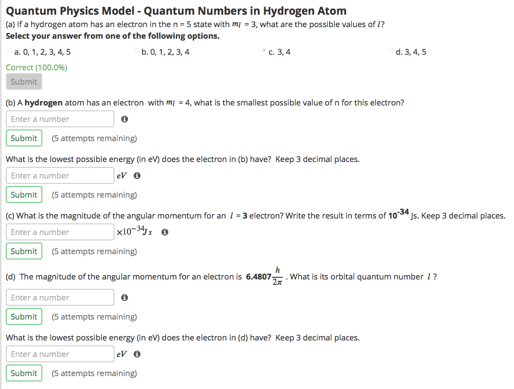This screenshot has width=514, height=389.
Task: Submit the lowest energy answer for part (d)
Action: point(24,373)
